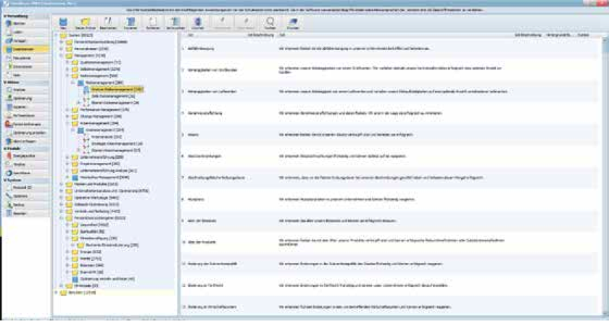
Task: Click the Sortieren toolbar icon
Action: point(154,22)
